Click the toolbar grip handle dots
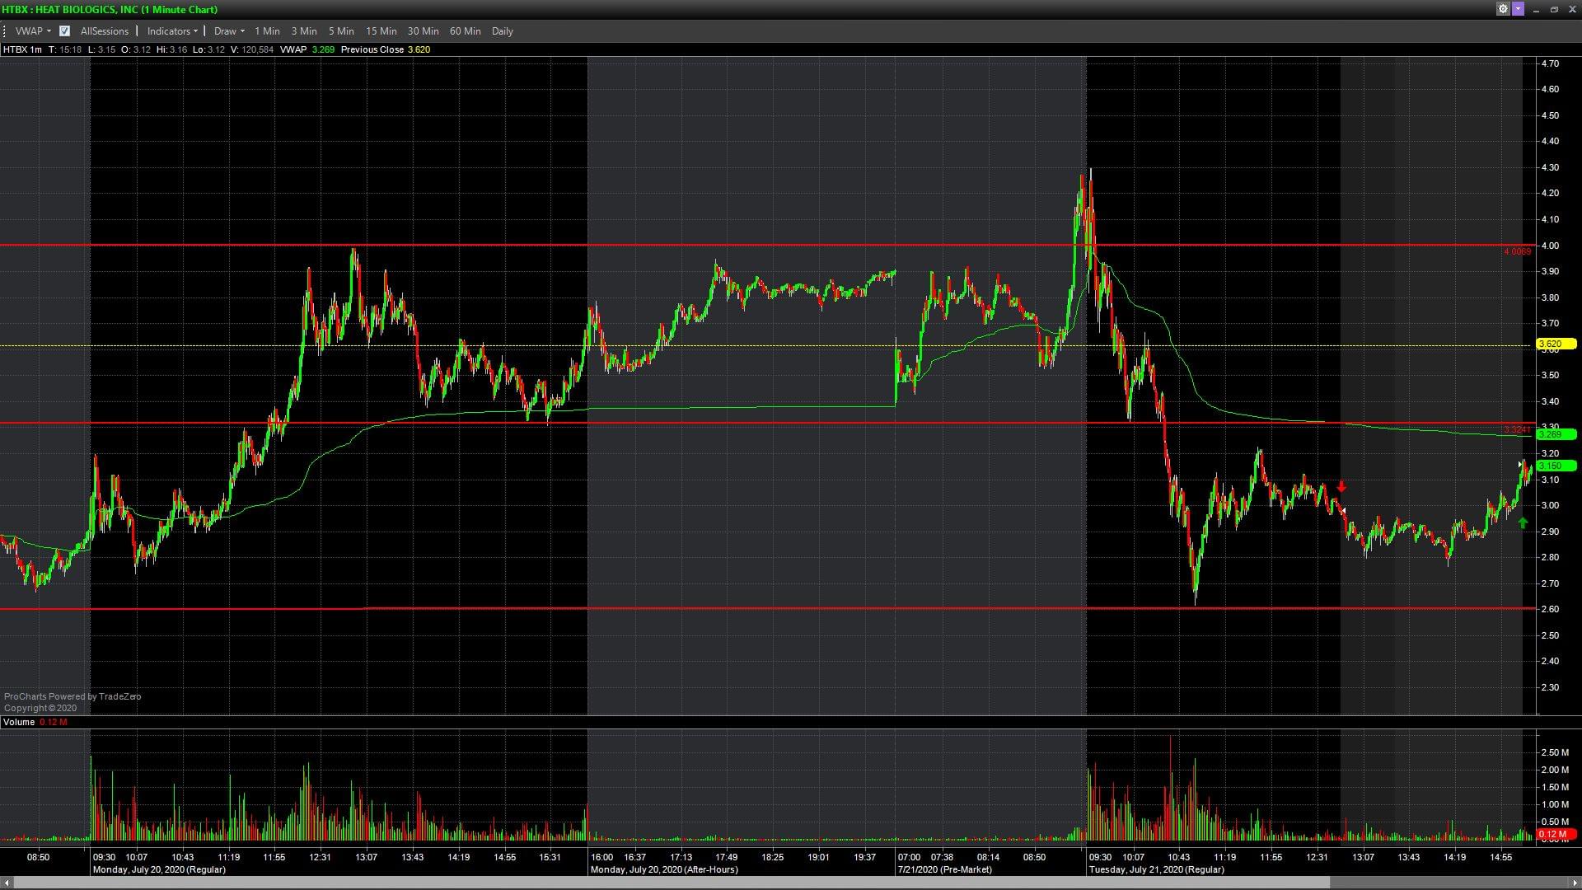The width and height of the screenshot is (1582, 890). click(5, 31)
